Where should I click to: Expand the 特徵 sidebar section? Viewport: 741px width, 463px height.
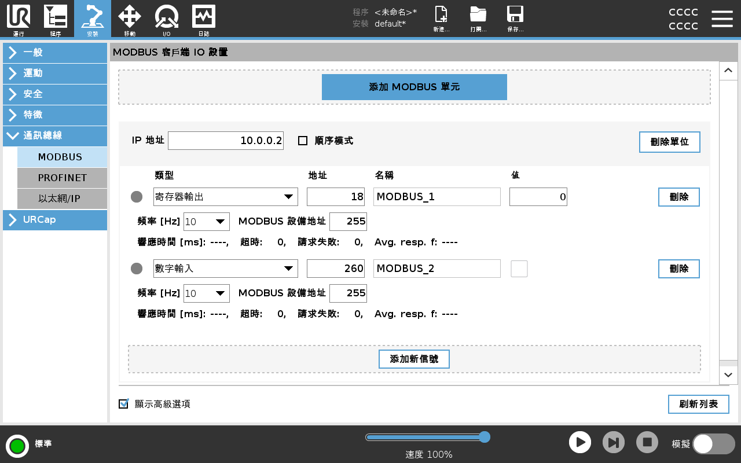click(x=55, y=115)
